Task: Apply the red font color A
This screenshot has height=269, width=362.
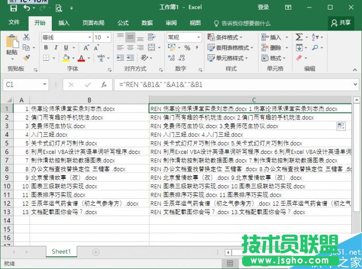Action: point(81,58)
